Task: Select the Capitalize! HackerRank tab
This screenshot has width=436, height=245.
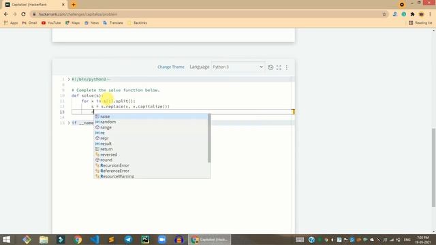Action: [x=35, y=5]
